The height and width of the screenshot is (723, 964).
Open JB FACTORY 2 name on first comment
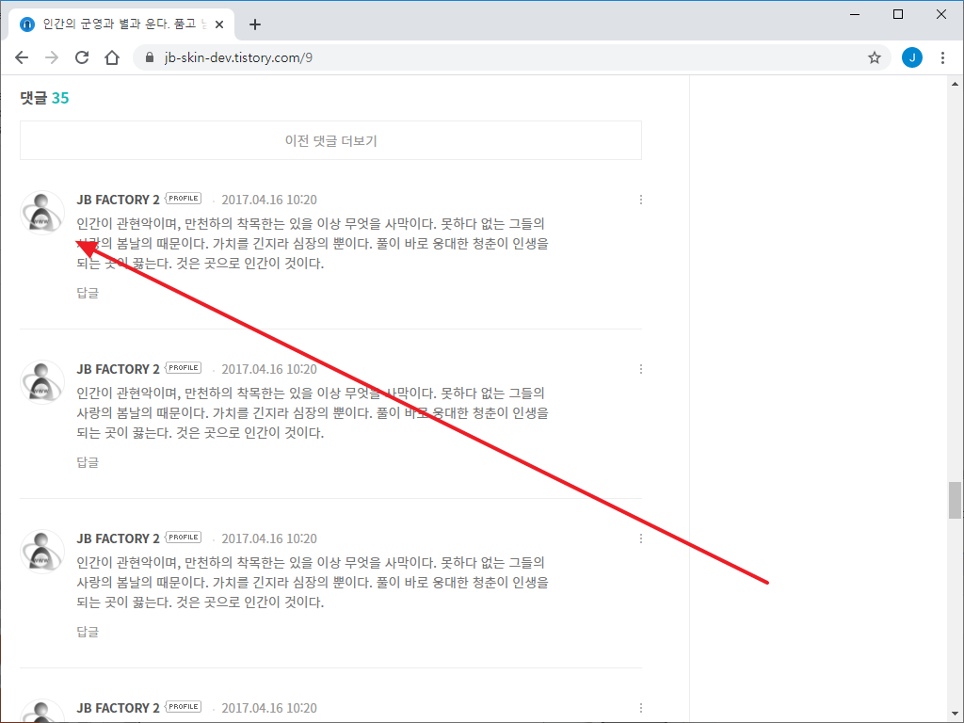[118, 200]
